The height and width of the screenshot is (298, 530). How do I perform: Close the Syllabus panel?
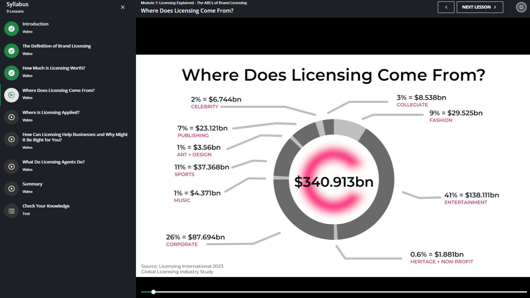123,7
